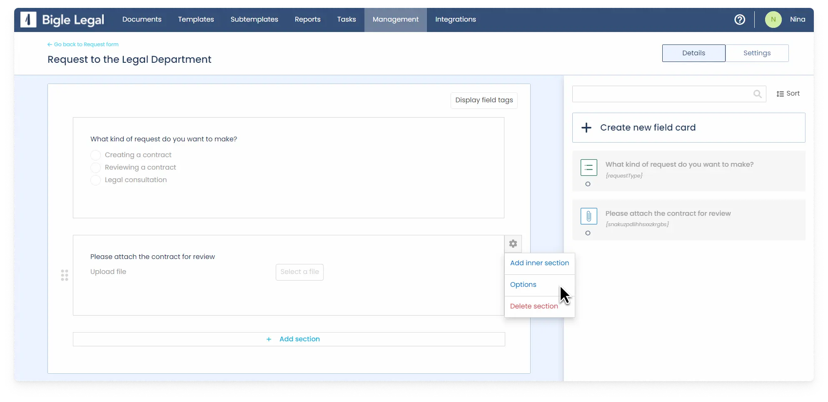The height and width of the screenshot is (402, 828).
Task: Select 'Options' in the section menu
Action: click(x=523, y=285)
